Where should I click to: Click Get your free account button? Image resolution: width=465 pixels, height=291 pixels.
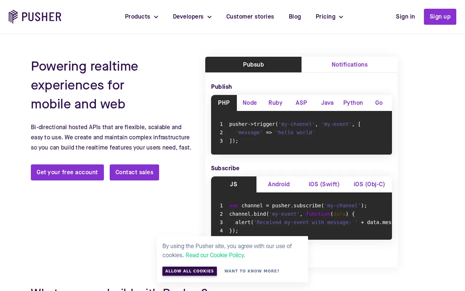67,172
